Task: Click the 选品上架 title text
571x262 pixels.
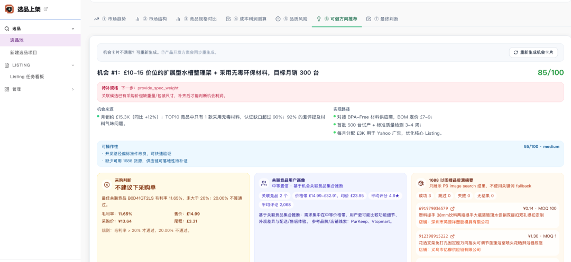Action: (29, 9)
